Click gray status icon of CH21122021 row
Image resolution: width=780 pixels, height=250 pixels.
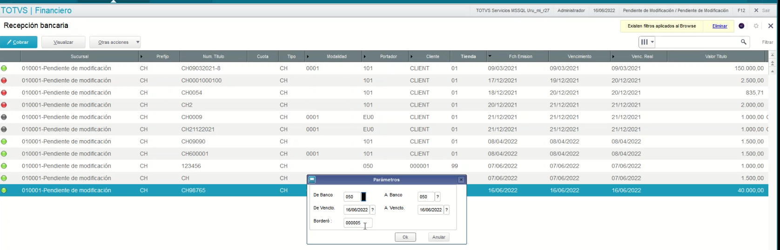click(x=4, y=129)
